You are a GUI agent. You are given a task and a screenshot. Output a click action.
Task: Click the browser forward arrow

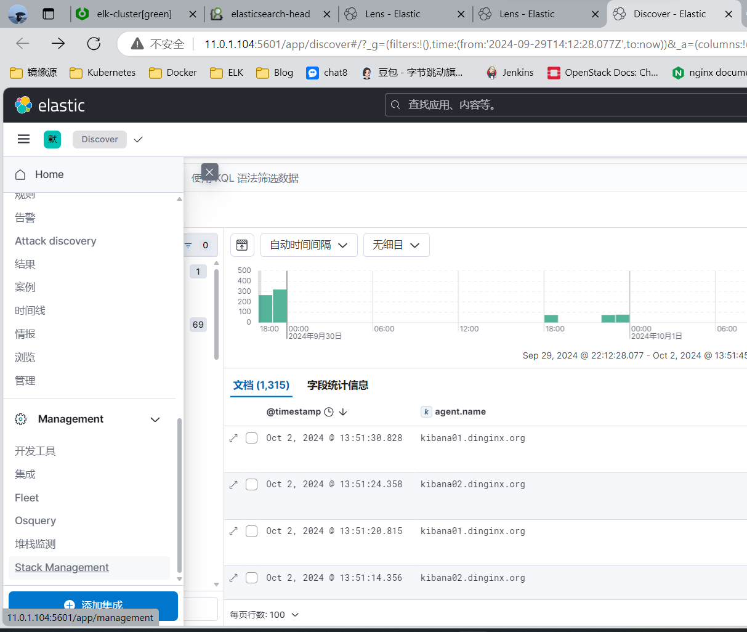click(59, 43)
